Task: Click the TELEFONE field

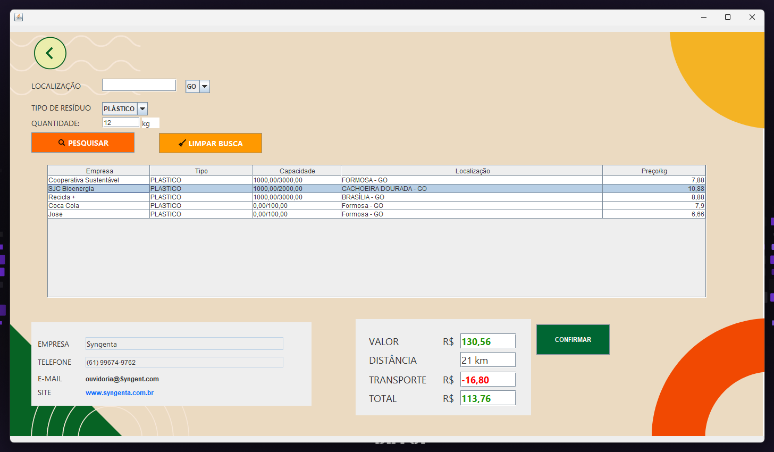Action: point(184,362)
